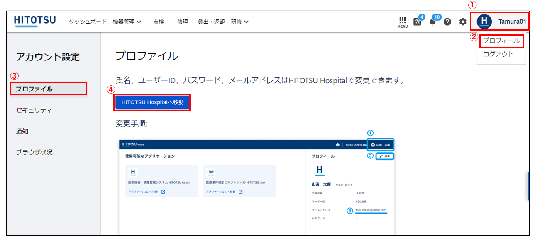Open 通知 in the account settings sidebar
The width and height of the screenshot is (535, 240).
coord(22,131)
